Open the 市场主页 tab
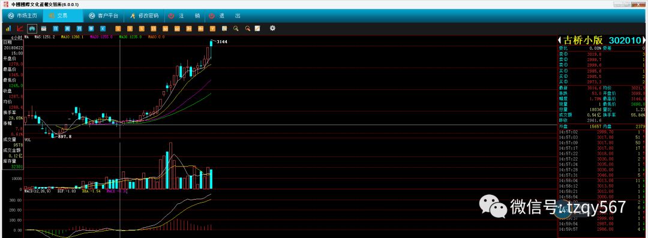The image size is (648, 238). coord(23,16)
